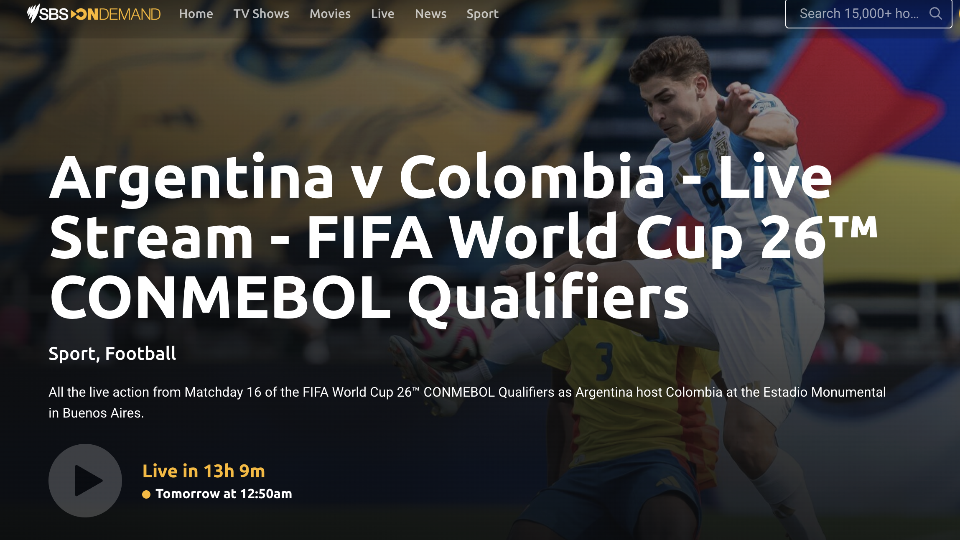Focus the Search 15,000+ hours field
The width and height of the screenshot is (960, 540).
click(x=869, y=14)
